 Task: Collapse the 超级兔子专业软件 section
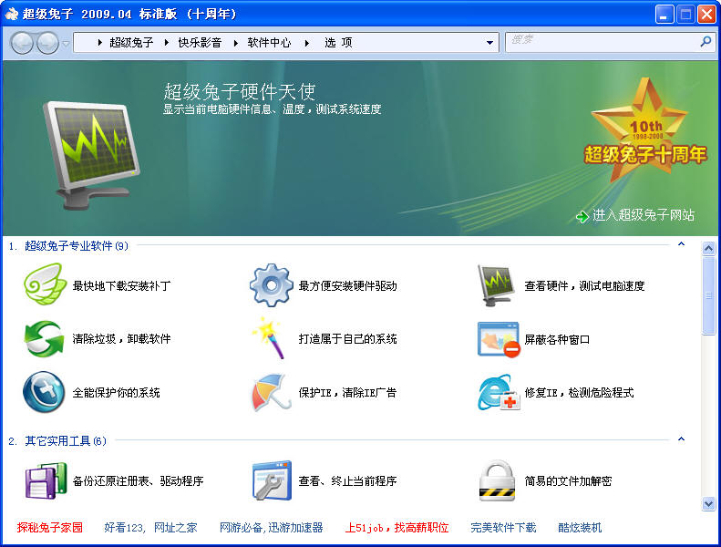point(682,244)
